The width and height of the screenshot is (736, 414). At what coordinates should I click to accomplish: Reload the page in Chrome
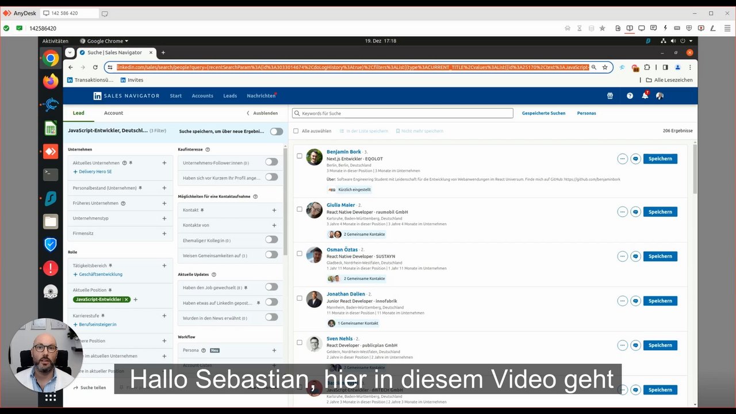[95, 67]
